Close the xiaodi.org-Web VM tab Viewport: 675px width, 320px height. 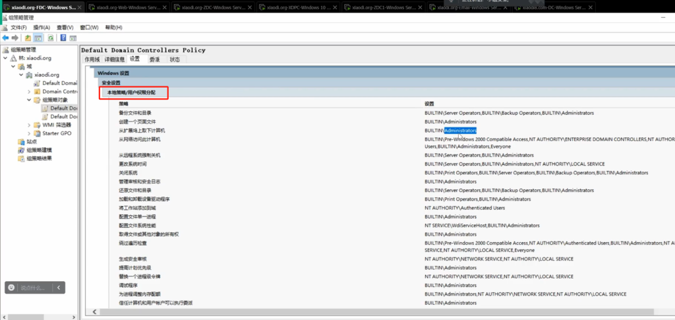(x=164, y=8)
